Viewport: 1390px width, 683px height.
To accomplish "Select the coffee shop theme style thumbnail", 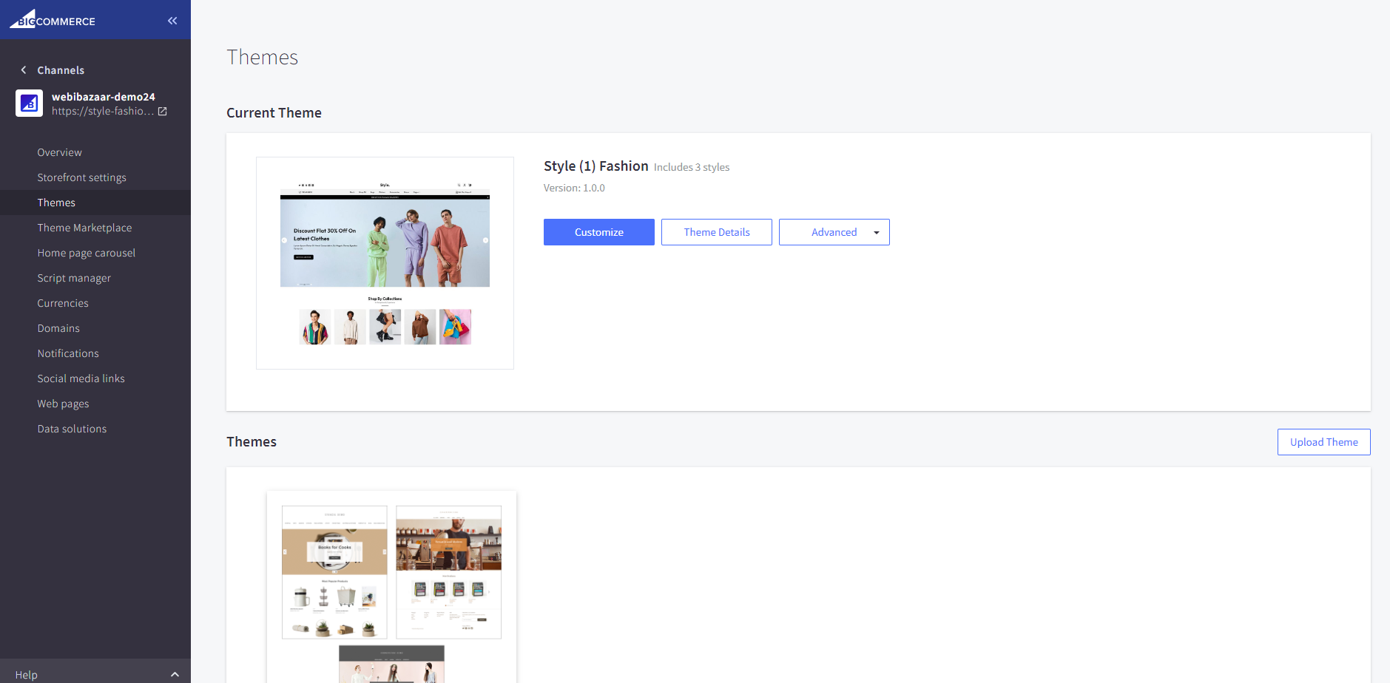I will coord(448,571).
